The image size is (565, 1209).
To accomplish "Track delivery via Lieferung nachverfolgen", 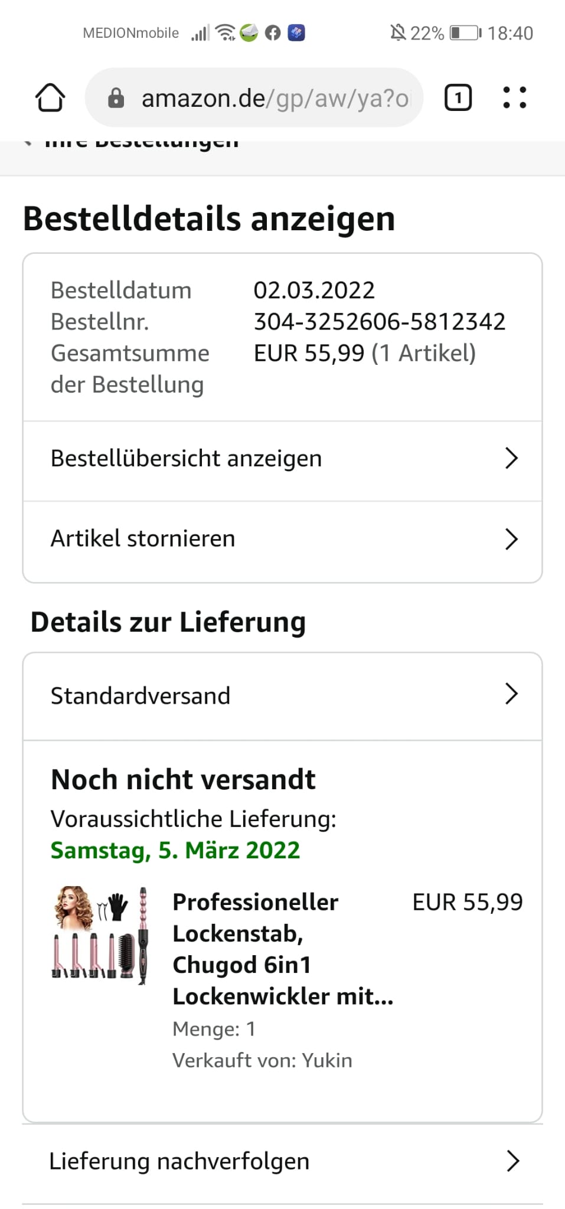I will (x=179, y=1161).
